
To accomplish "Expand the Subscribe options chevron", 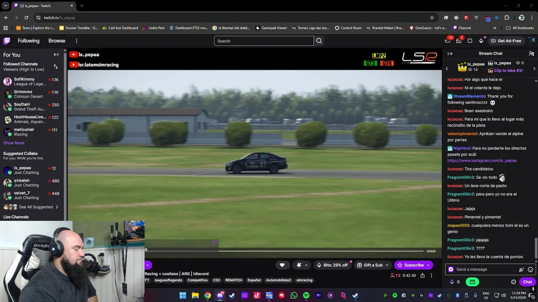I will click(x=428, y=265).
